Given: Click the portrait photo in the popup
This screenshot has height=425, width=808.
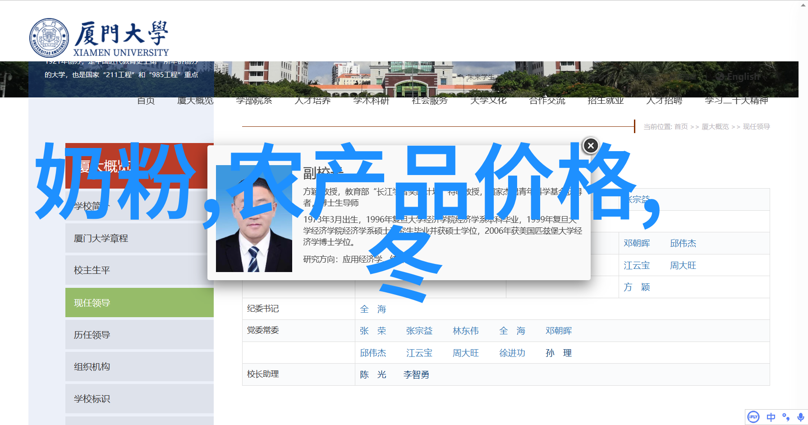Looking at the screenshot, I should (x=254, y=218).
